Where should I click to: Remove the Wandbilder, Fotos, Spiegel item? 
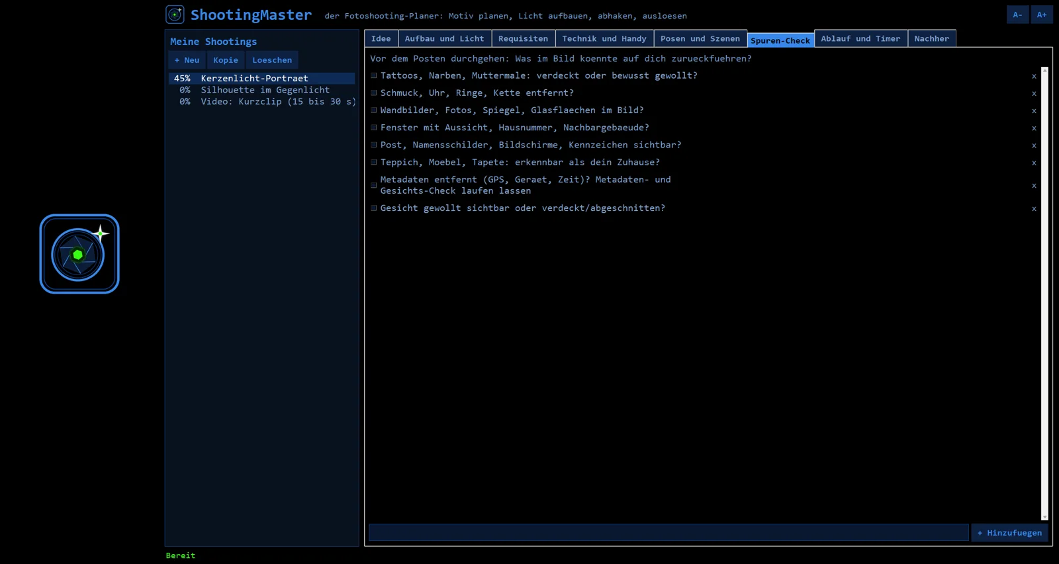pyautogui.click(x=1034, y=110)
